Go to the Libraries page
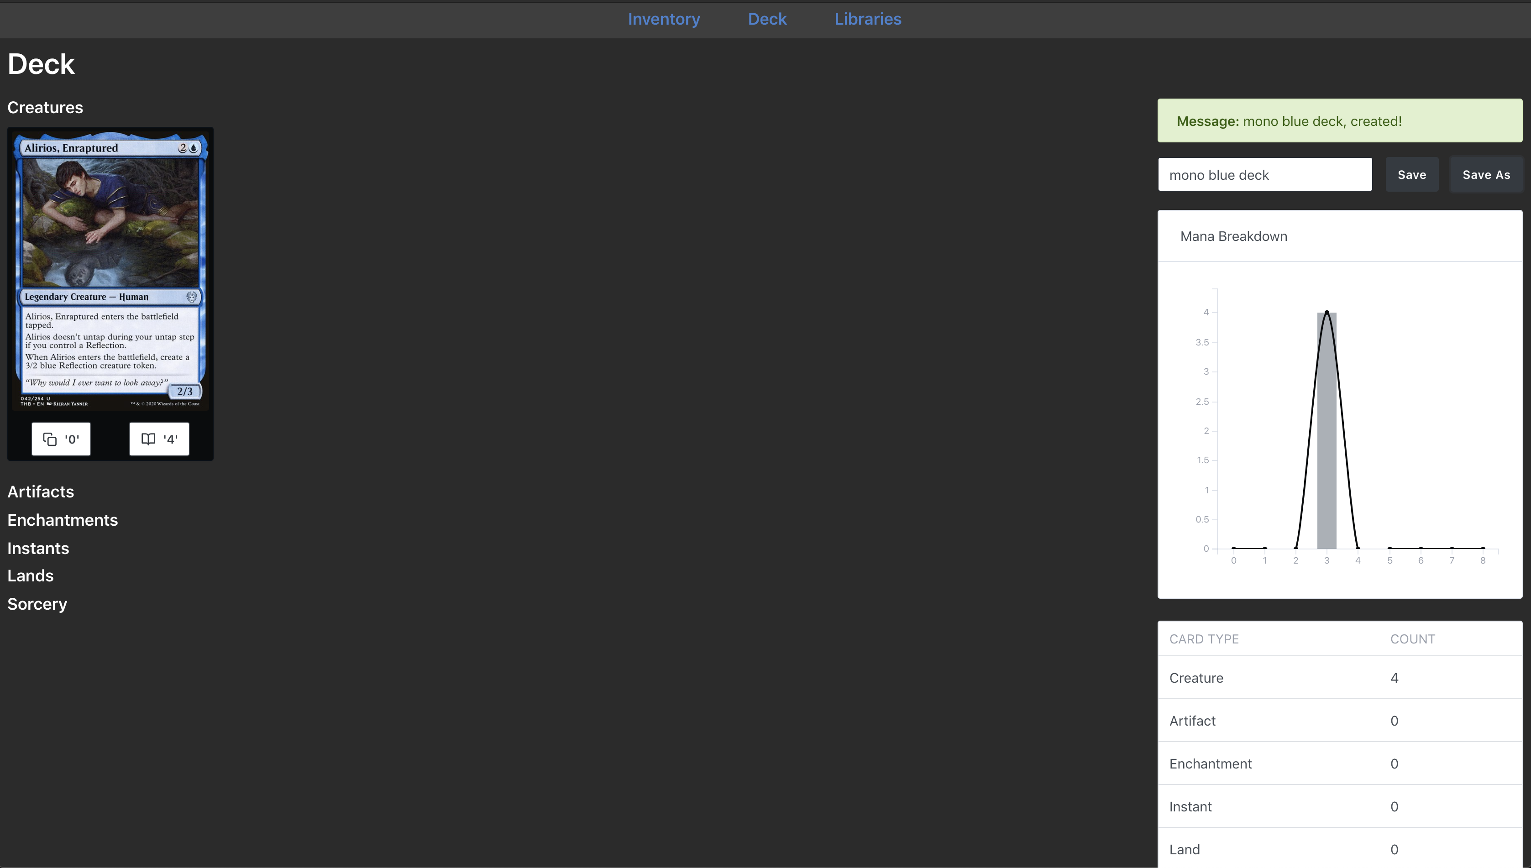Screen dimensions: 1531x868 867,19
